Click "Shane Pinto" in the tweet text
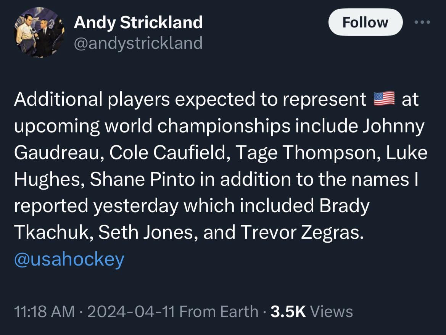 (142, 179)
